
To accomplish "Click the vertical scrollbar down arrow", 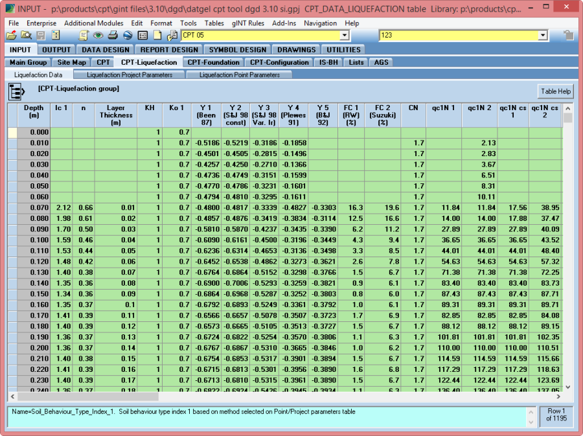I will 568,387.
